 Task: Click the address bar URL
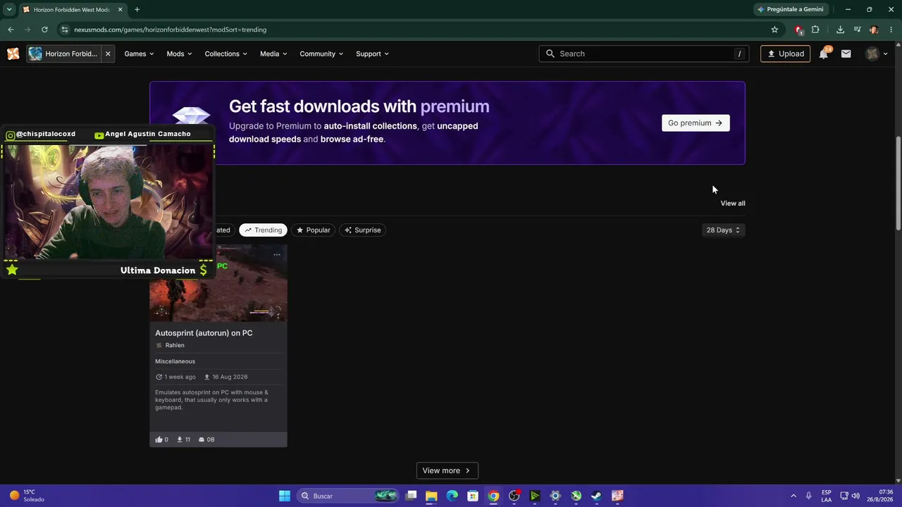[x=170, y=30]
